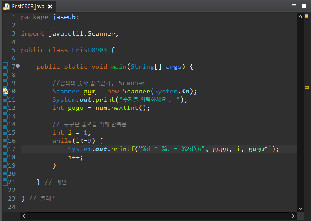
Task: Click the underlined 'num' variable declaration
Action: click(89, 92)
